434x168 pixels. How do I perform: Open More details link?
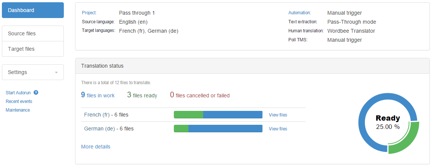[96, 147]
